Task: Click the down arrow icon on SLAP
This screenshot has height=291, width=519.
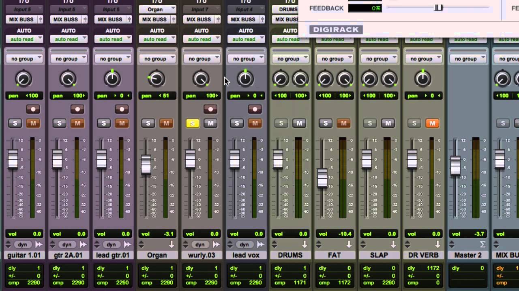Action: (x=393, y=245)
